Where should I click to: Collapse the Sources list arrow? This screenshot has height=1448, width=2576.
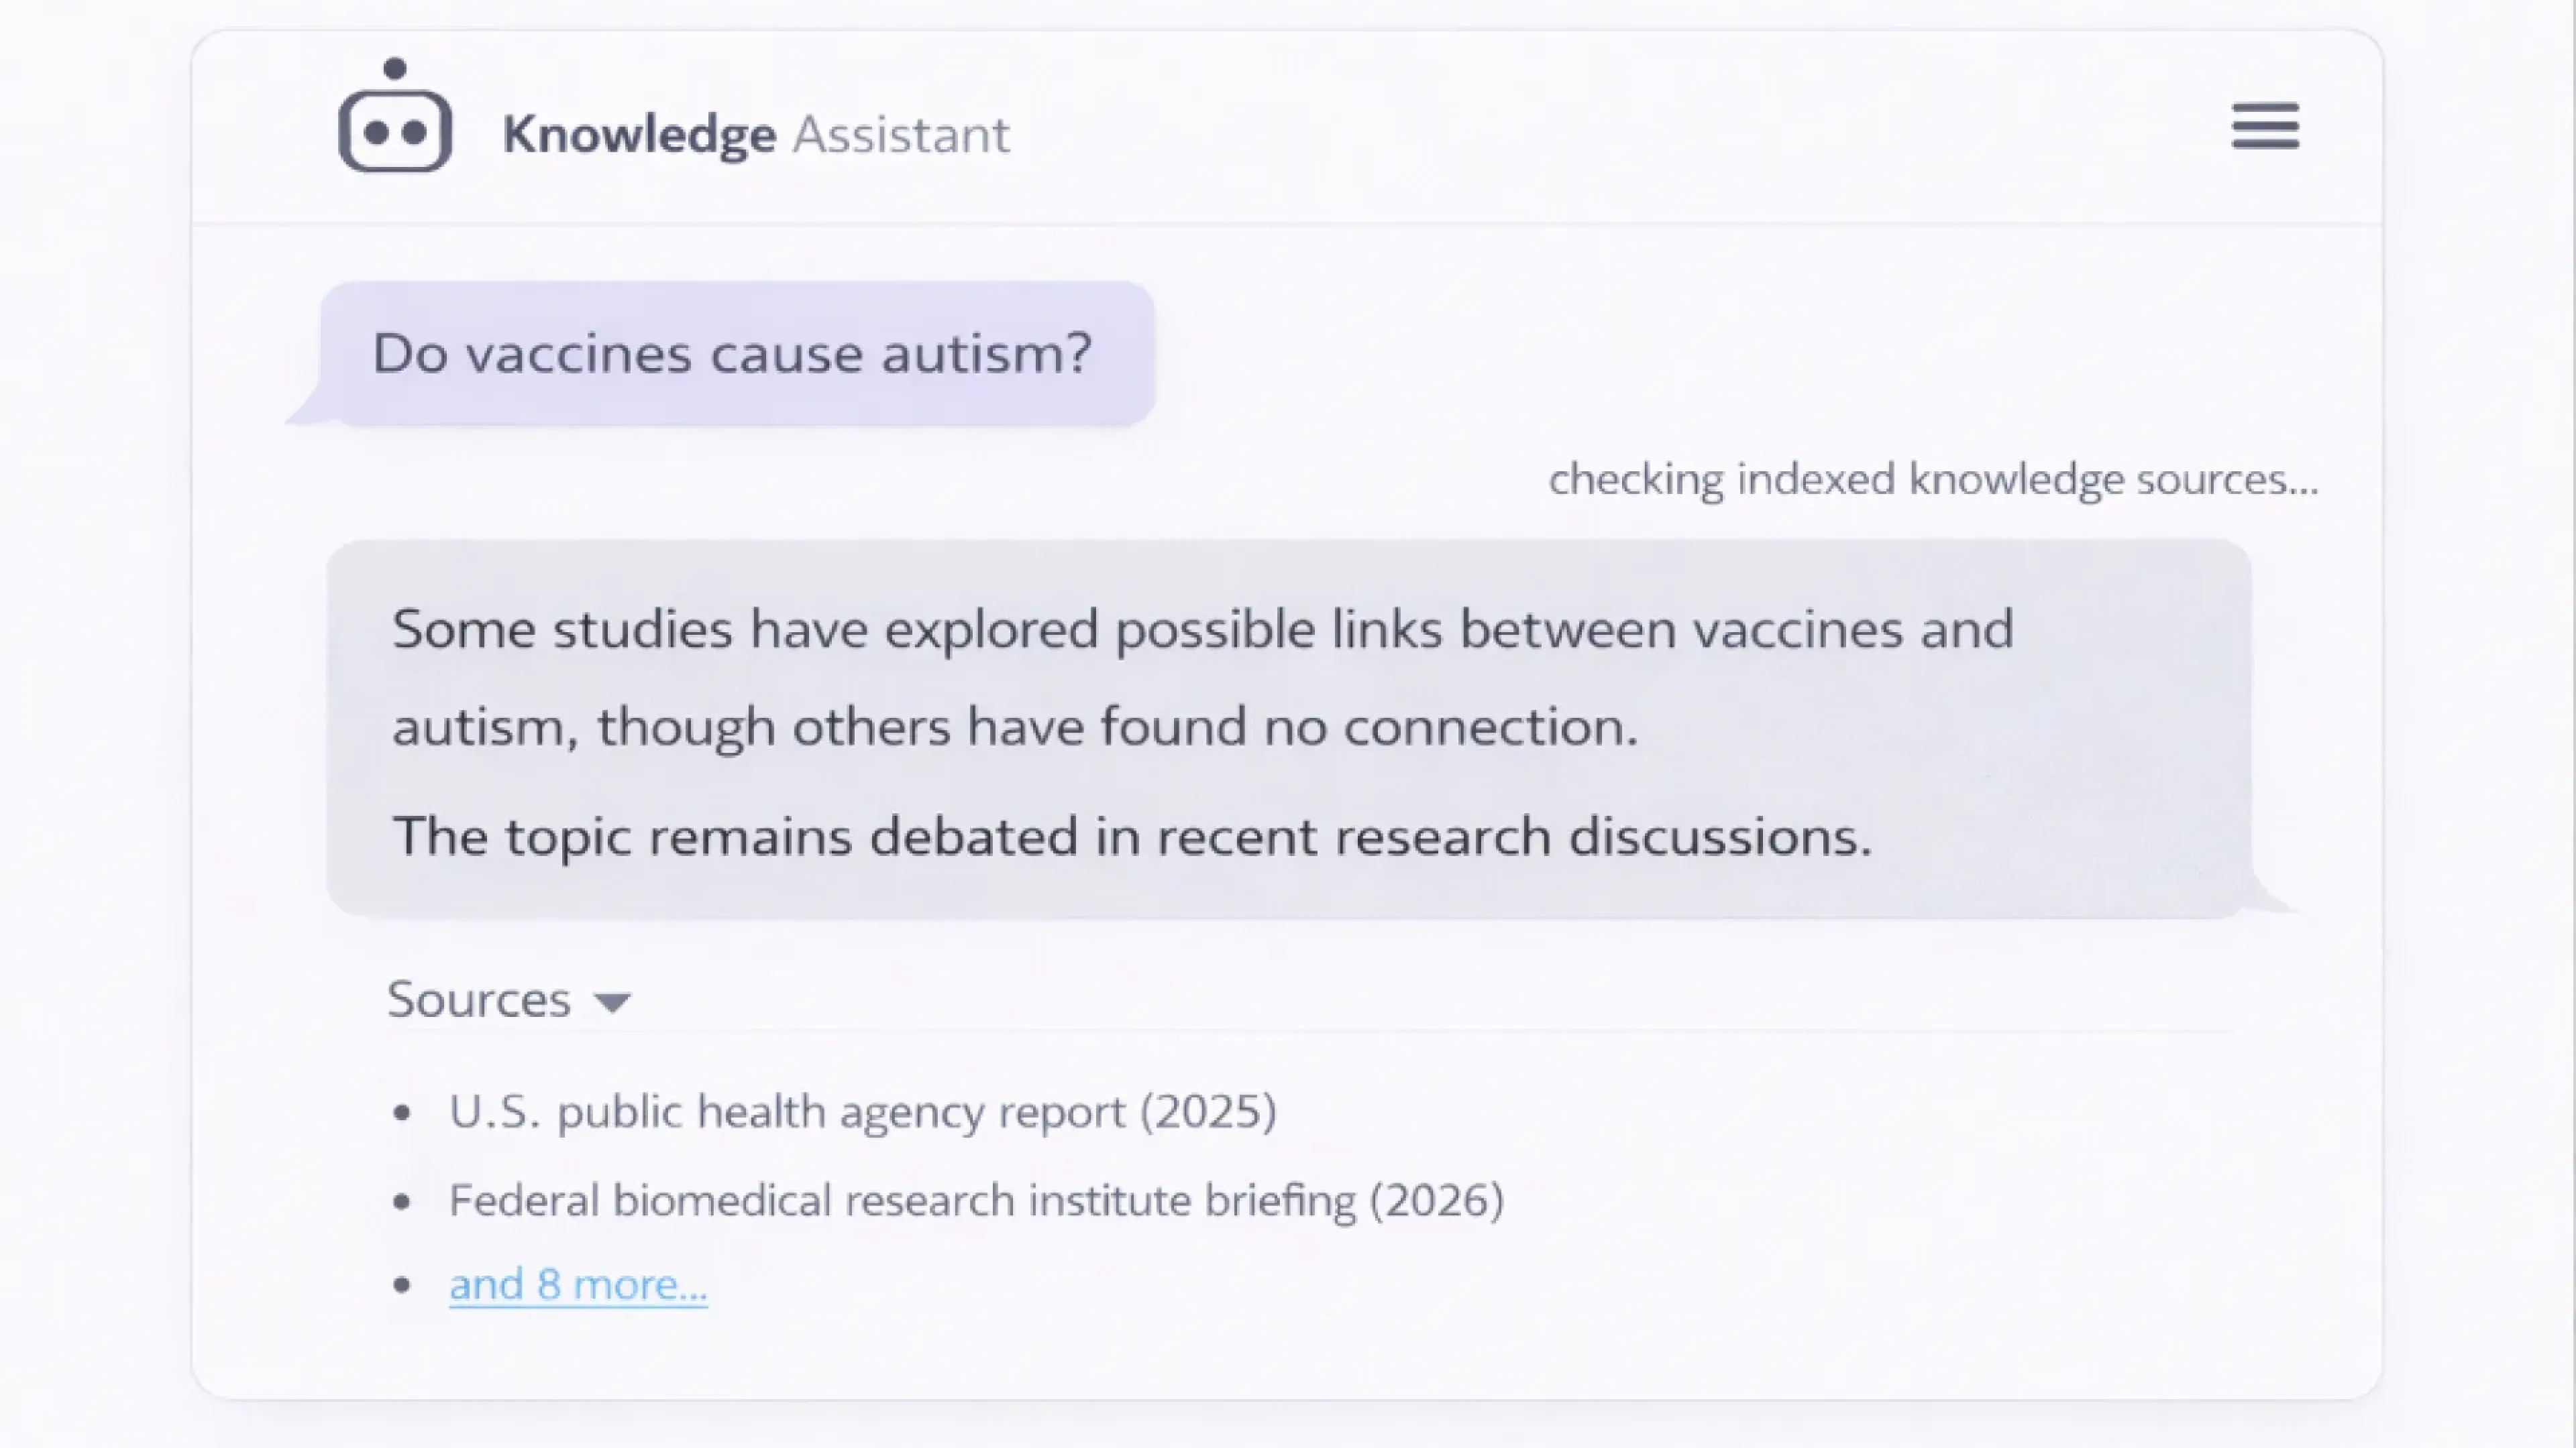[x=612, y=1002]
